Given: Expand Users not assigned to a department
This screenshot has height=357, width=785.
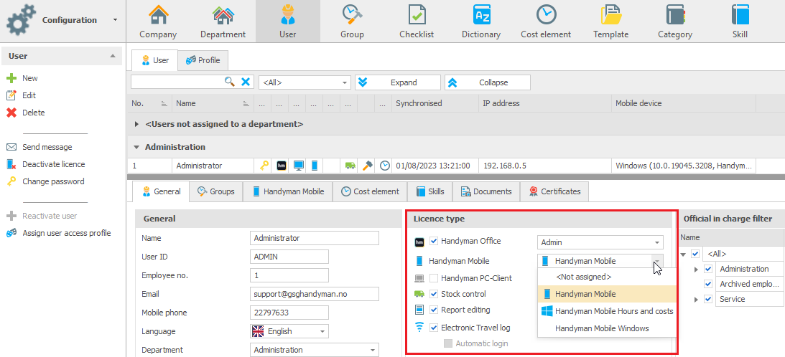Looking at the screenshot, I should [137, 124].
